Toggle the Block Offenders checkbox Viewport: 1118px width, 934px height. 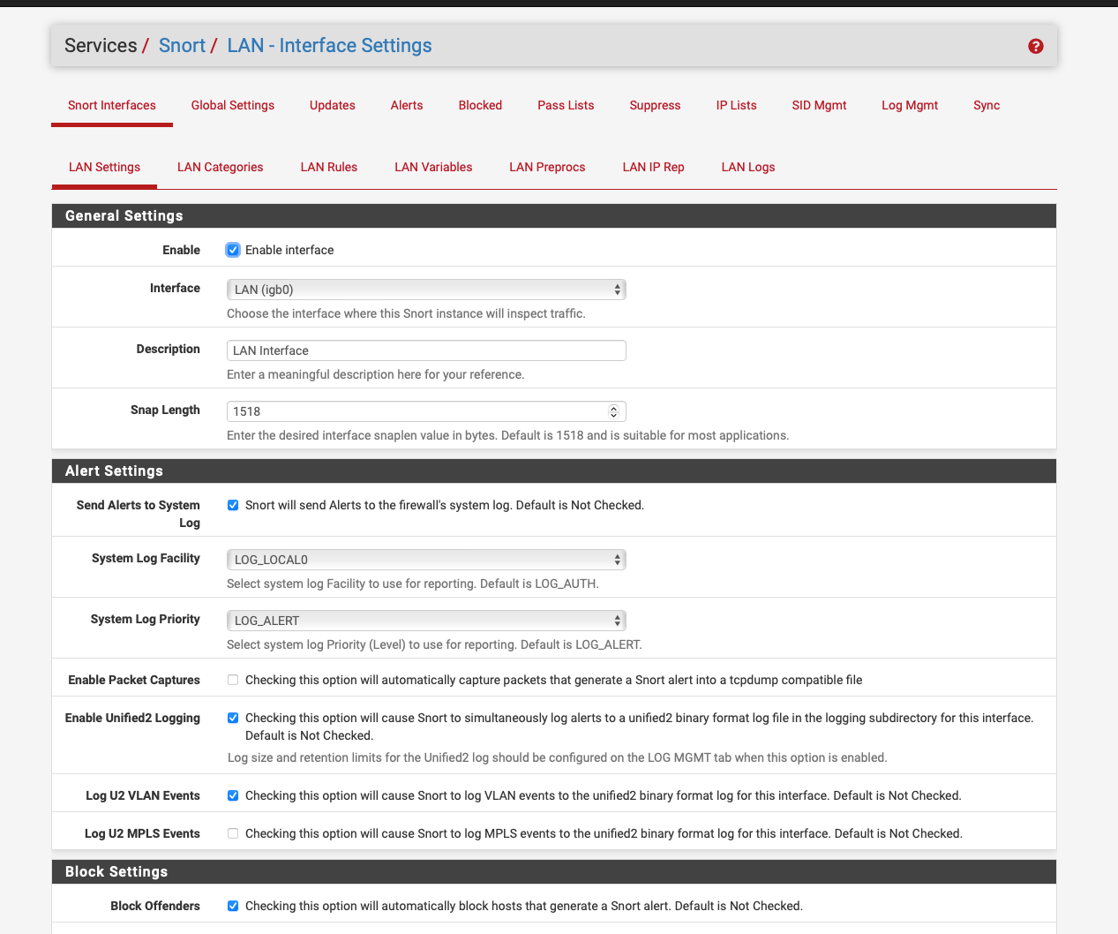tap(233, 906)
